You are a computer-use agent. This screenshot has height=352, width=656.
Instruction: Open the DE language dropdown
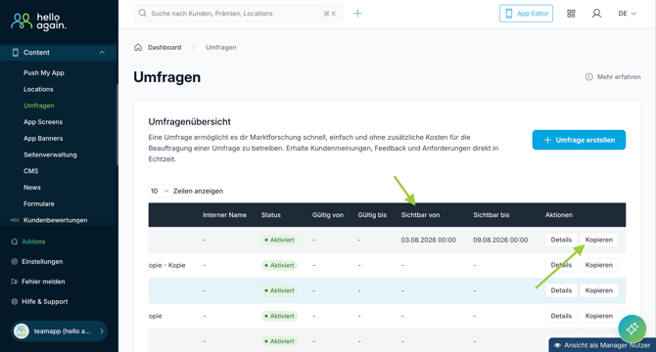click(x=628, y=14)
